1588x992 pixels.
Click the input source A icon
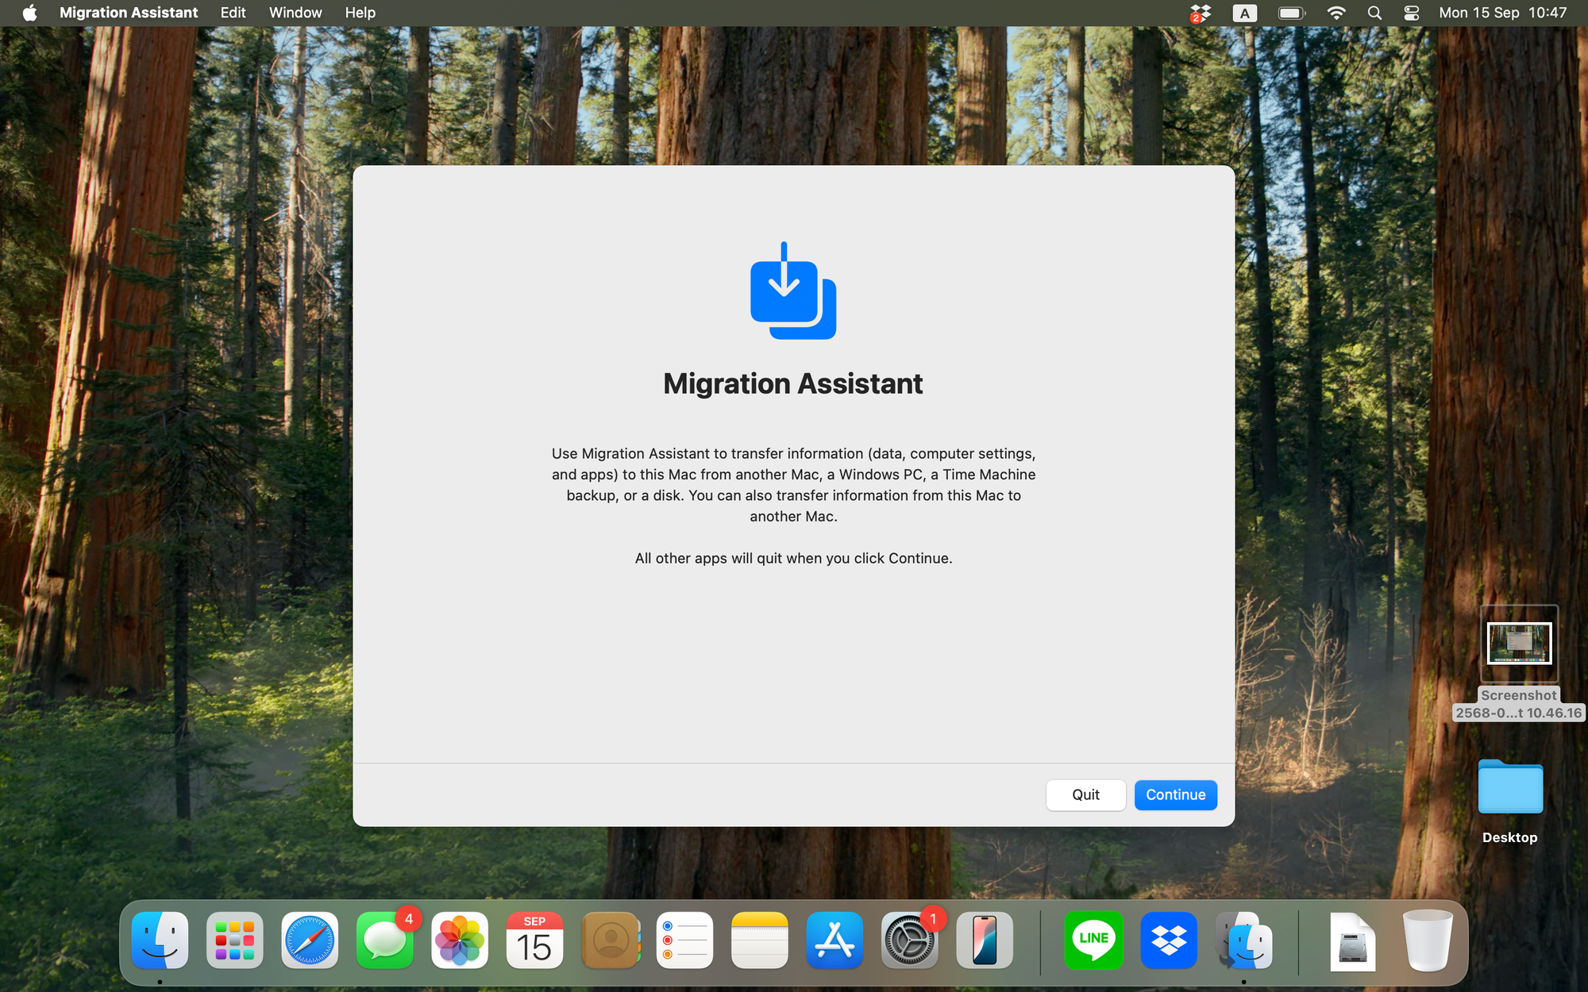(1244, 13)
